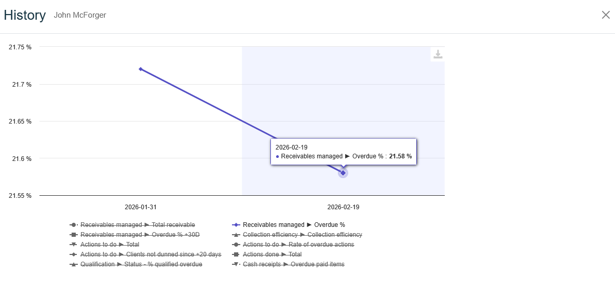The height and width of the screenshot is (283, 615).
Task: Click the 2026-01-31 data point on line
Action: (x=141, y=69)
